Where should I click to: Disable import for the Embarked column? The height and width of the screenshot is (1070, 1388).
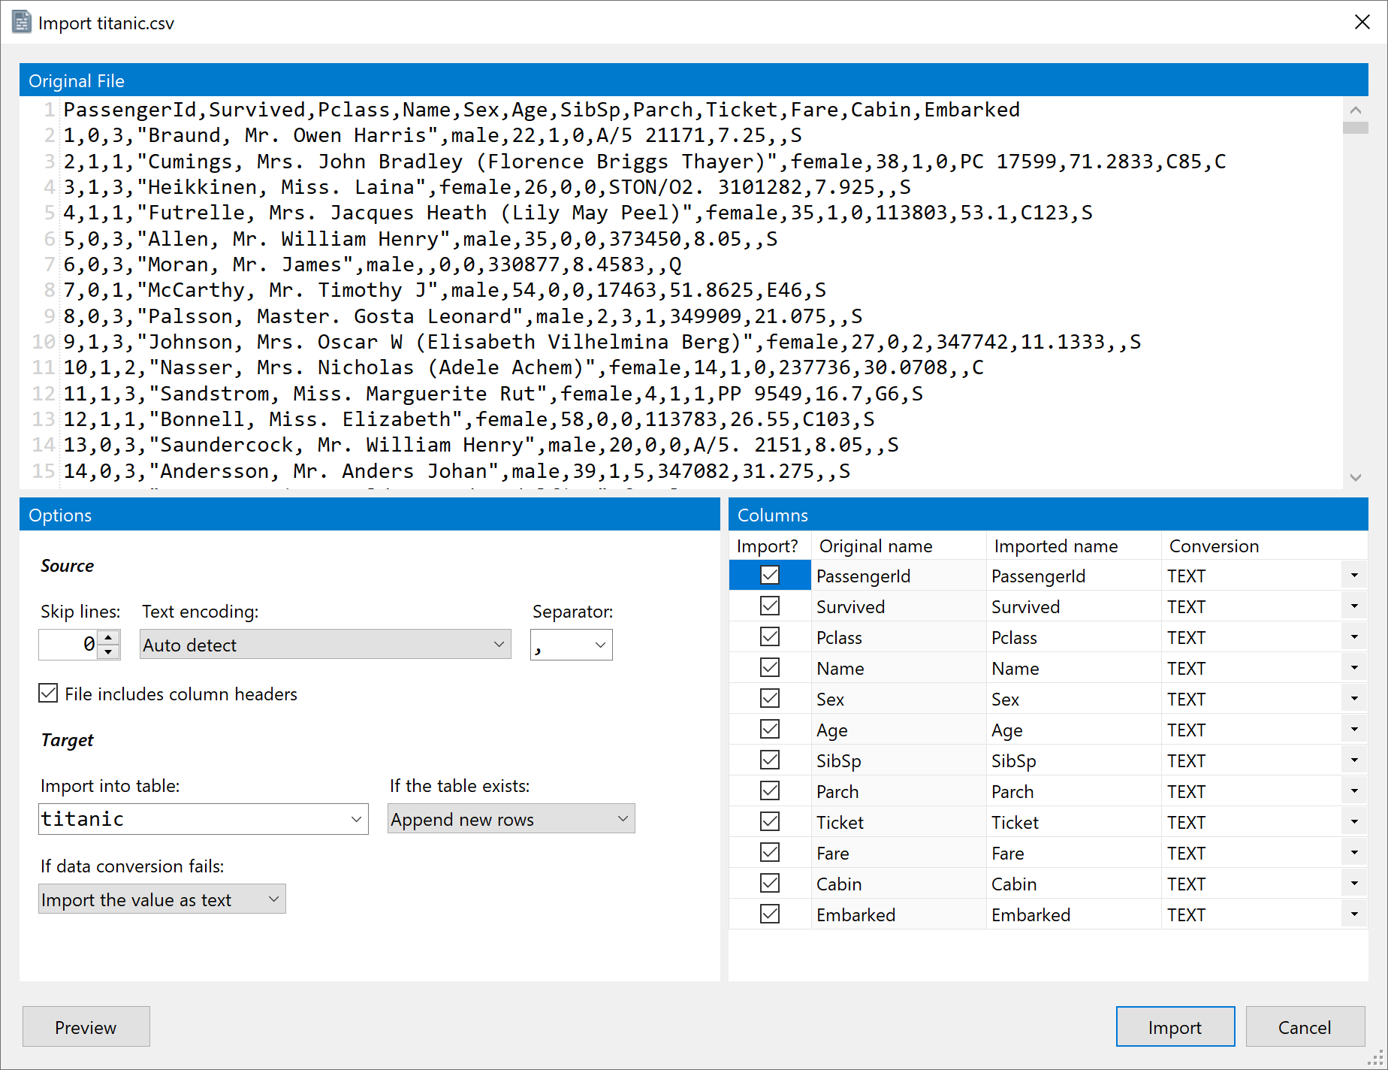click(x=769, y=914)
